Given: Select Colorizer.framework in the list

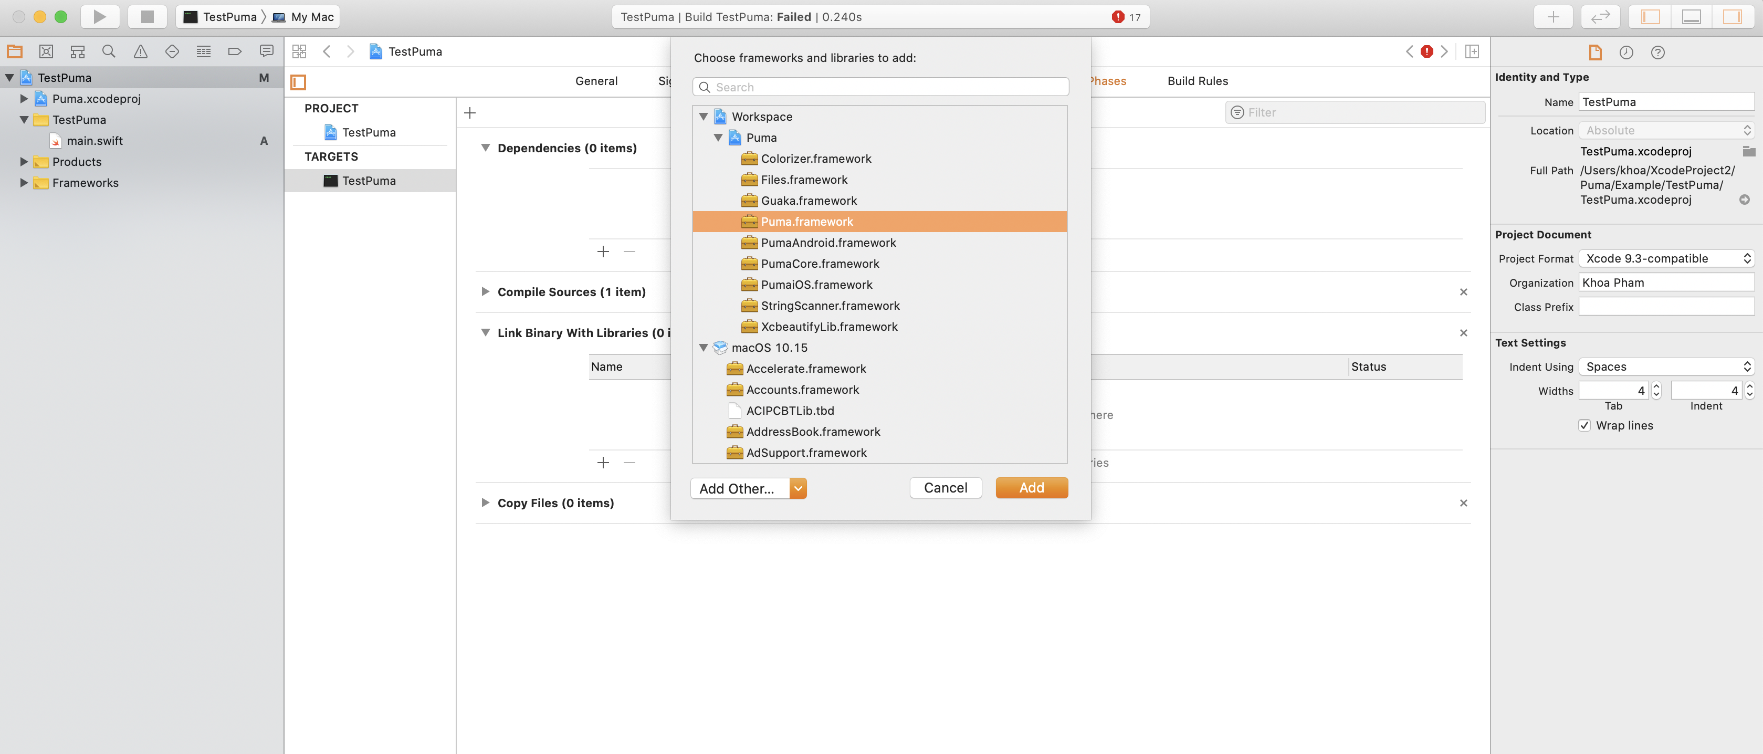Looking at the screenshot, I should pyautogui.click(x=879, y=159).
